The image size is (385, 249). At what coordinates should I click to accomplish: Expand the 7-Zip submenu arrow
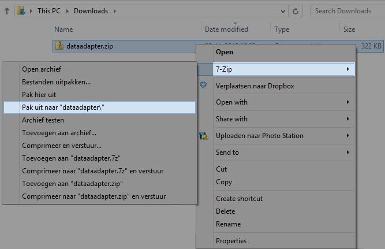click(x=347, y=69)
